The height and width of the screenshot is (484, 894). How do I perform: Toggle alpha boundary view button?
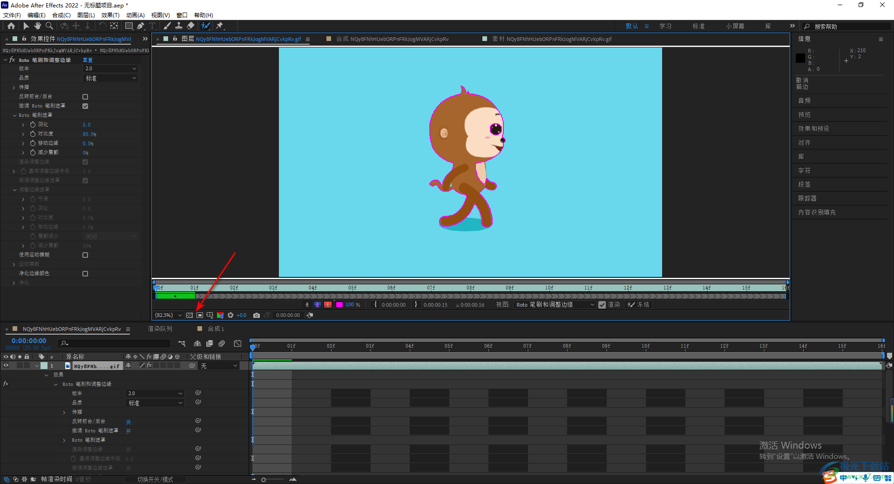click(318, 305)
